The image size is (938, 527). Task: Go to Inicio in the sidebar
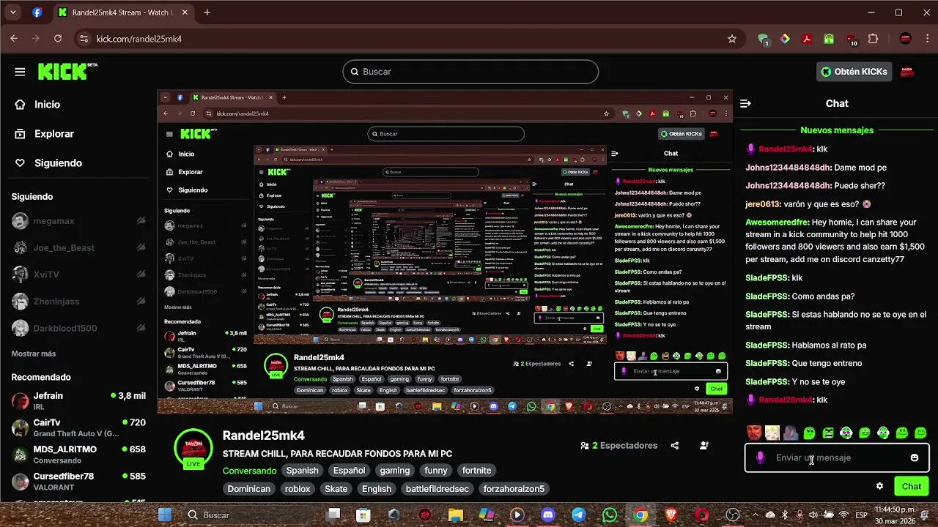coord(47,105)
